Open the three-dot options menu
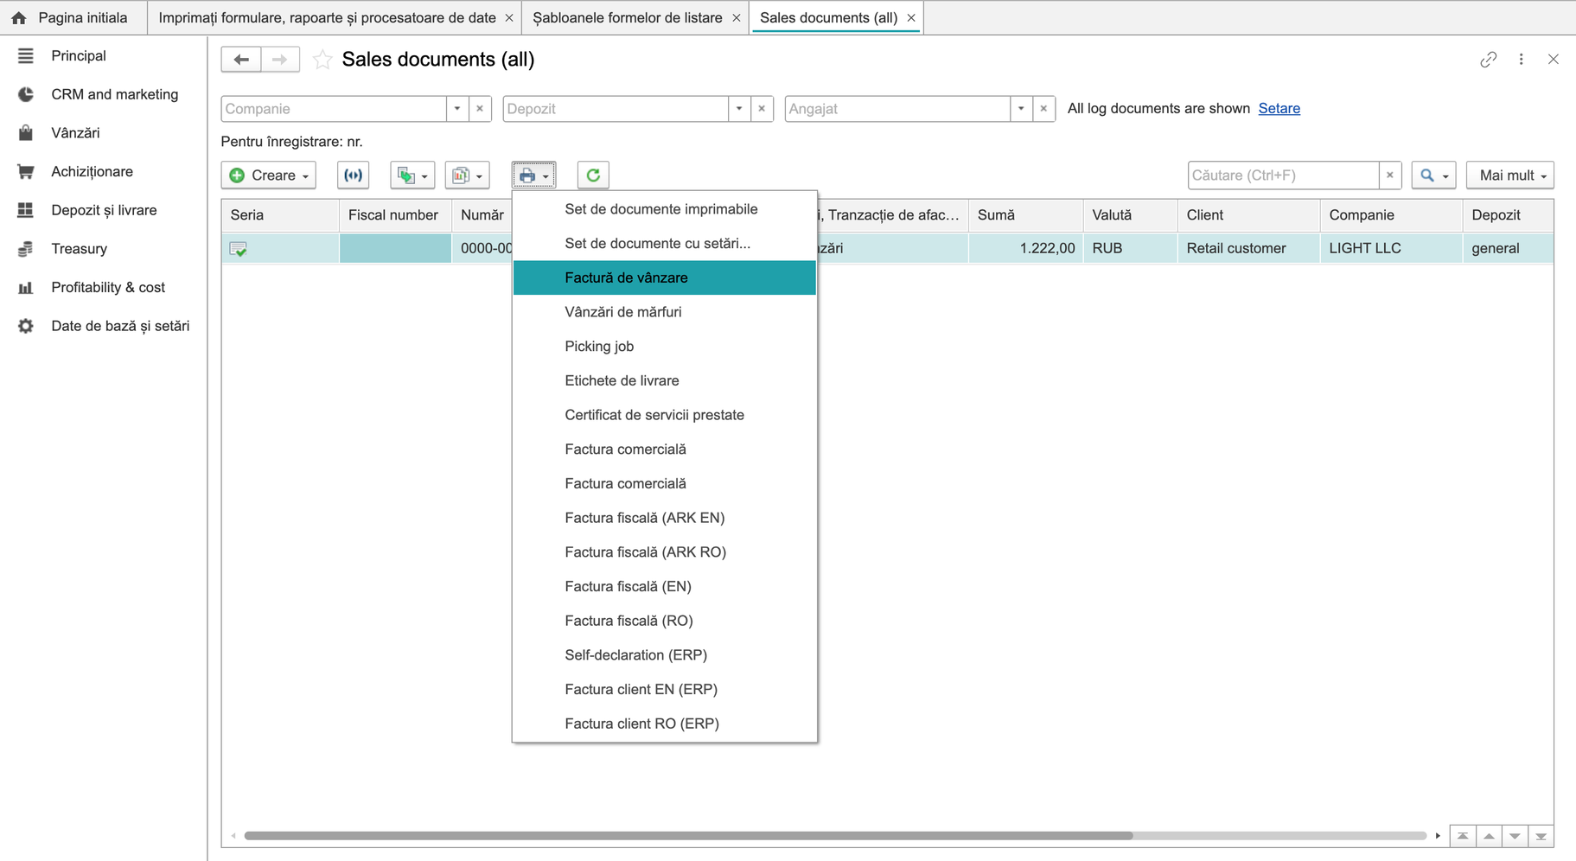This screenshot has width=1576, height=861. pos(1522,60)
